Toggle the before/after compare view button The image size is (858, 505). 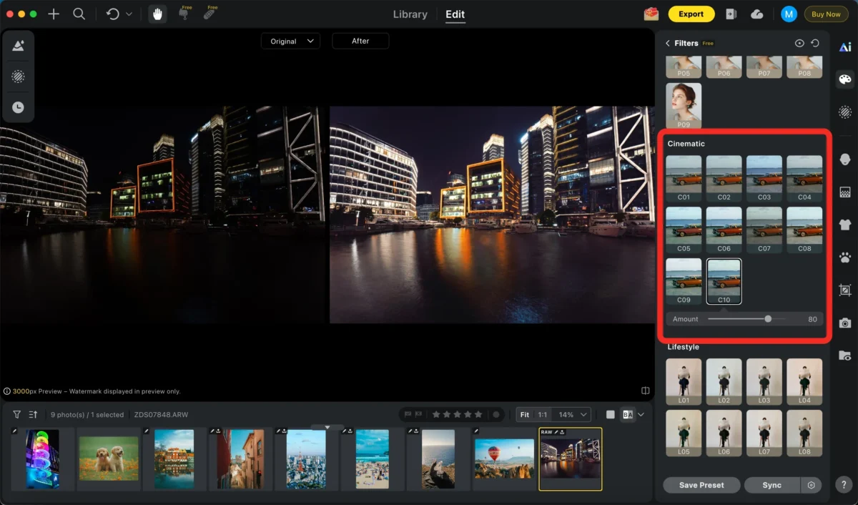628,415
